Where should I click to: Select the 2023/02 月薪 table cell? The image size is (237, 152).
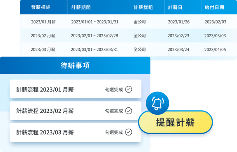(43, 36)
